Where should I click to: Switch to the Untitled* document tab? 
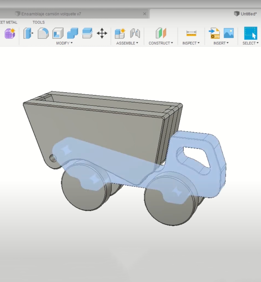tap(245, 14)
